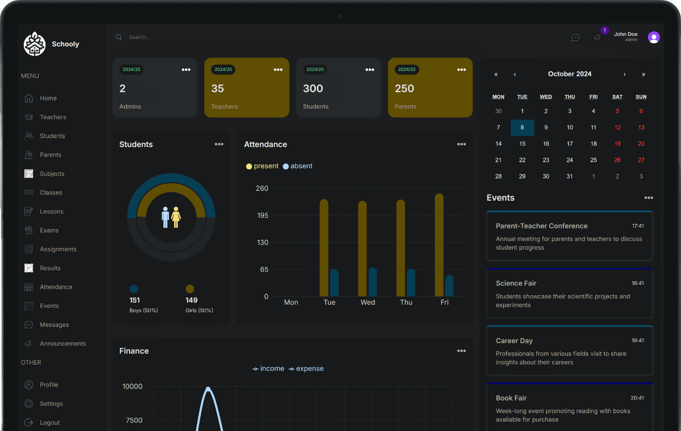Jump forward one year in calendar

644,74
